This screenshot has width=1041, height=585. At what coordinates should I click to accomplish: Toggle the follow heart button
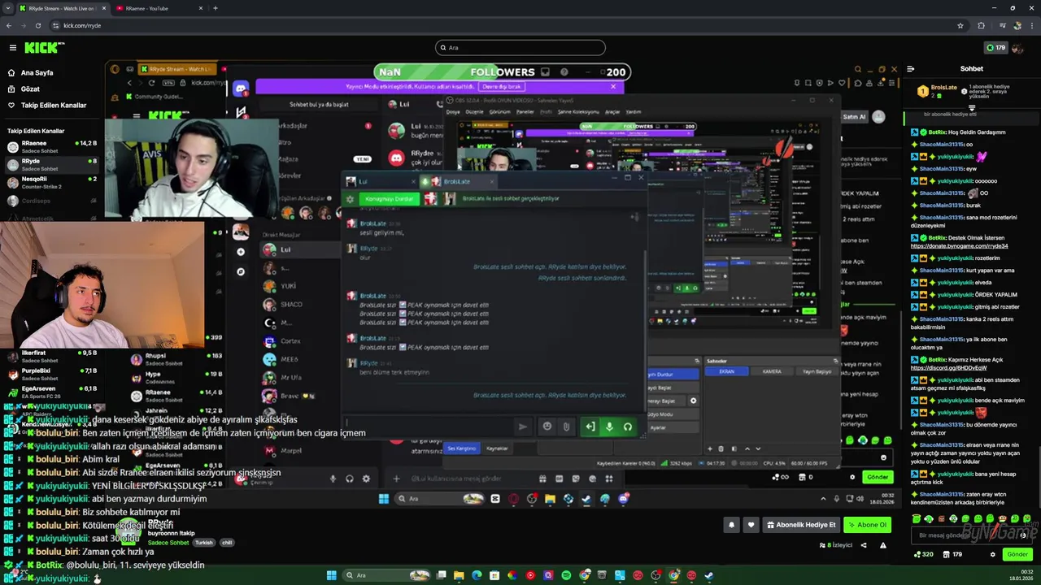751,525
